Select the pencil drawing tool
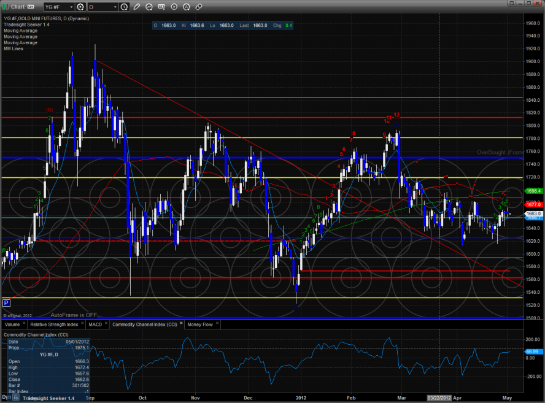 coord(137,7)
